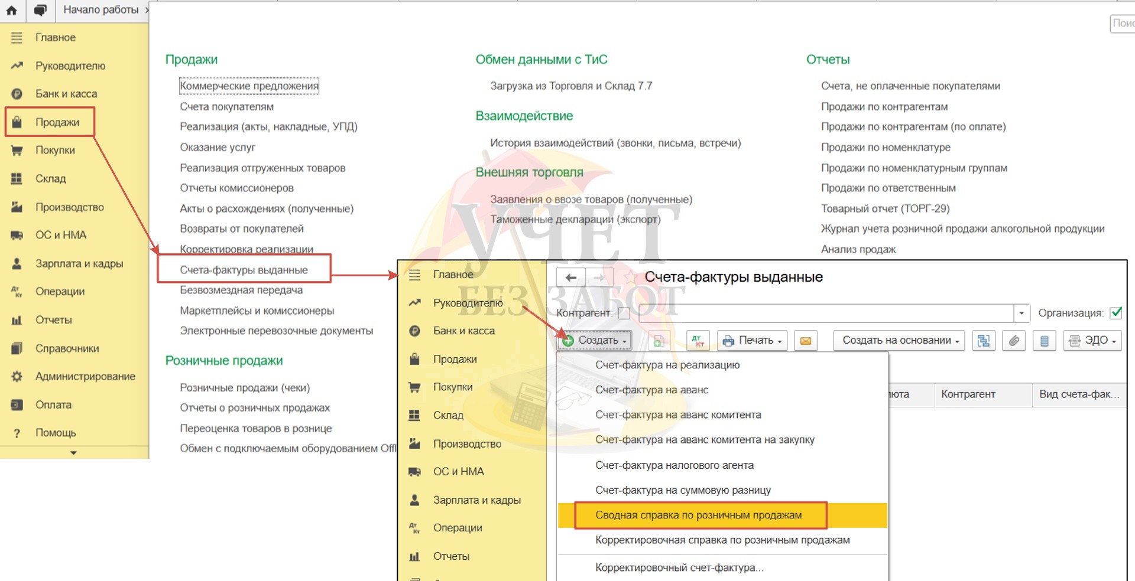Viewport: 1135px width, 581px height.
Task: Open the Счета-фактуры выданные link
Action: pyautogui.click(x=244, y=270)
